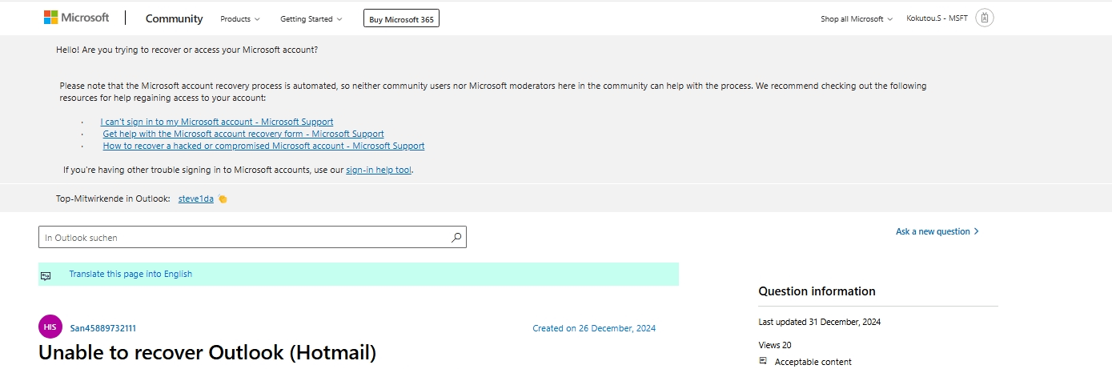Open 'How to recover a hacked or compromised' link
1112x369 pixels.
[x=263, y=146]
